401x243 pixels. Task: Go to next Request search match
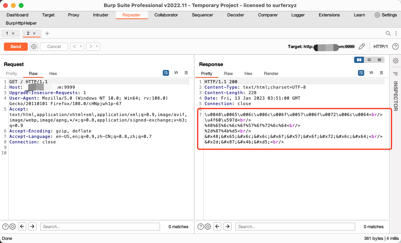tap(32, 227)
